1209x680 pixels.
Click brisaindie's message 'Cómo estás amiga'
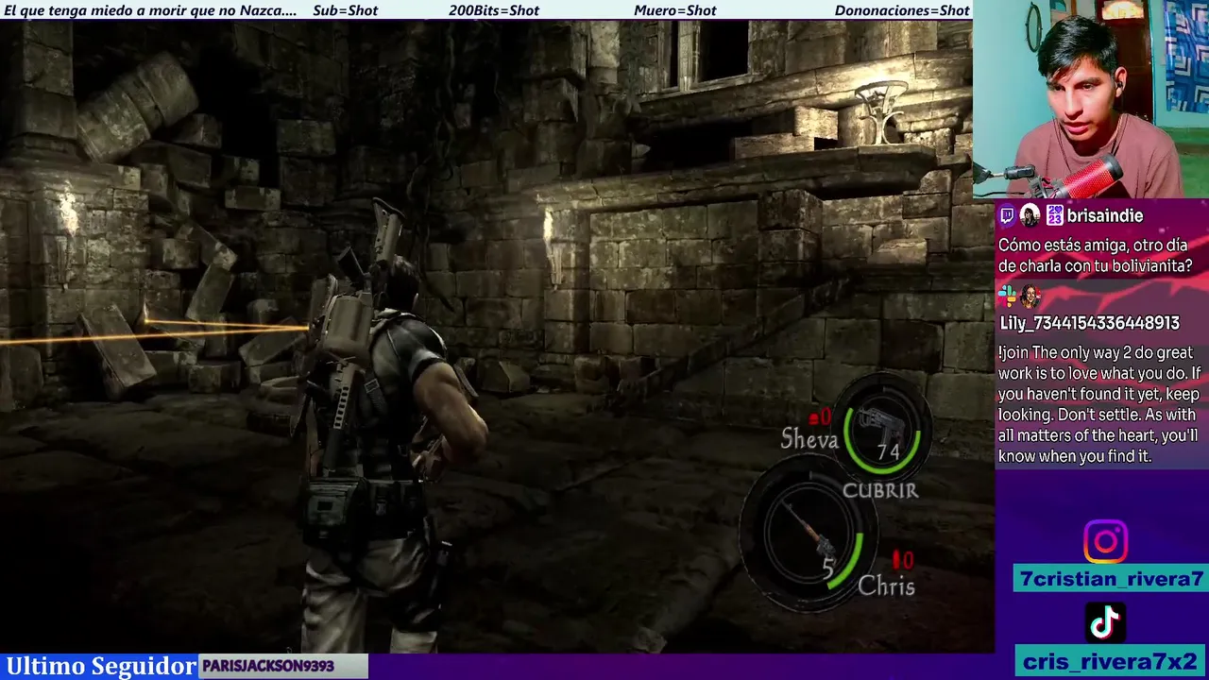pyautogui.click(x=1095, y=255)
